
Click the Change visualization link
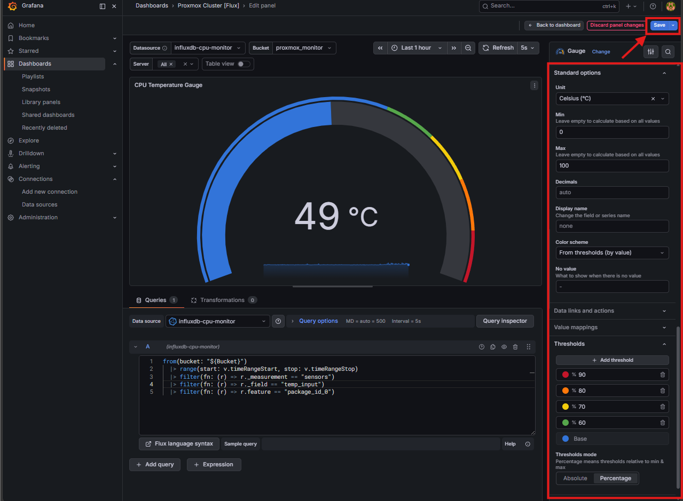click(x=601, y=52)
